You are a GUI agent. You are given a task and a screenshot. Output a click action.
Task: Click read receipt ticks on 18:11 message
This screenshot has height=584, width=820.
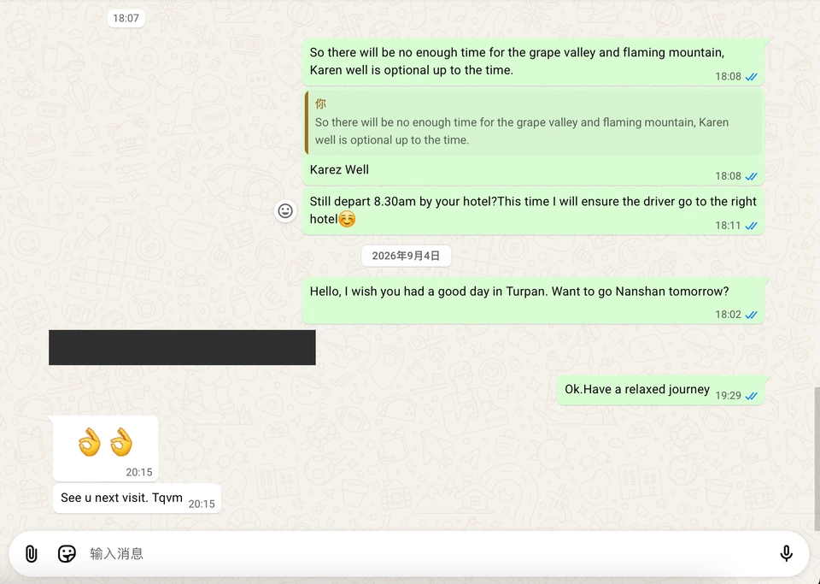752,226
